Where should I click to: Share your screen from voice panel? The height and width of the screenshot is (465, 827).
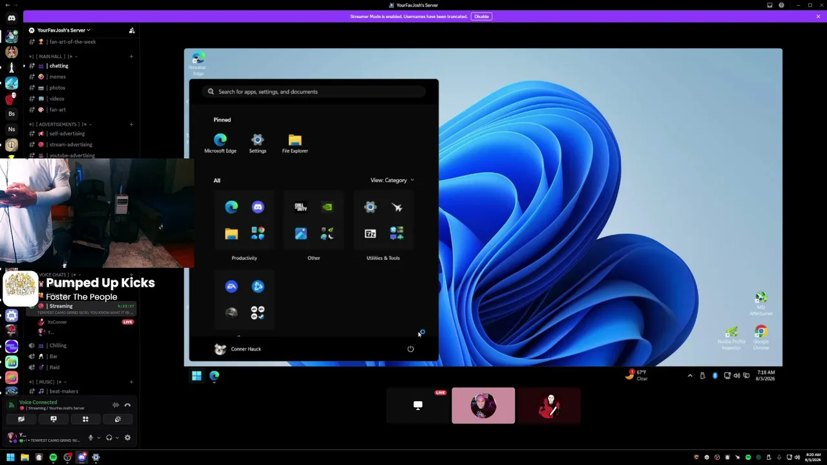54,419
